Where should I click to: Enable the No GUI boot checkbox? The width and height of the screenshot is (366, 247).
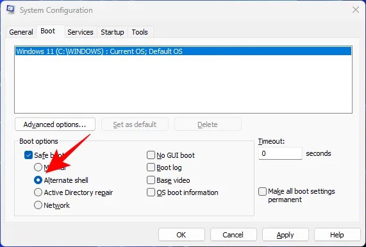(151, 155)
